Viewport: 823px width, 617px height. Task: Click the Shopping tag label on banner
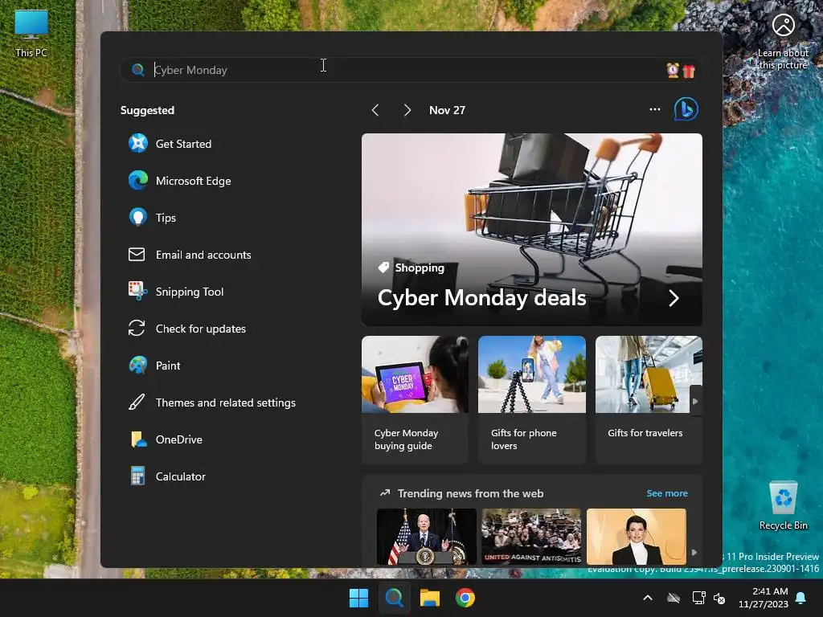[411, 268]
